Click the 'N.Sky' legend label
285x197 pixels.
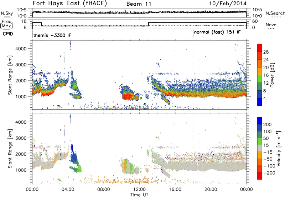pyautogui.click(x=7, y=13)
